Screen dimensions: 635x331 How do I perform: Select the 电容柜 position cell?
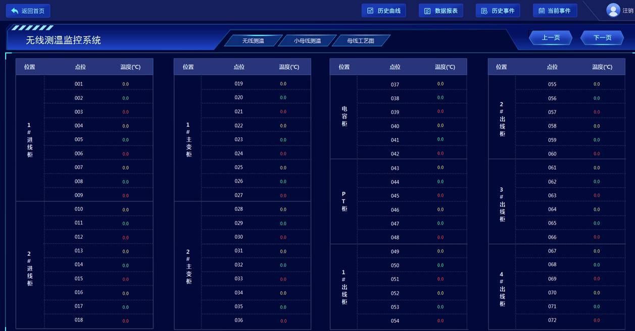click(x=345, y=117)
